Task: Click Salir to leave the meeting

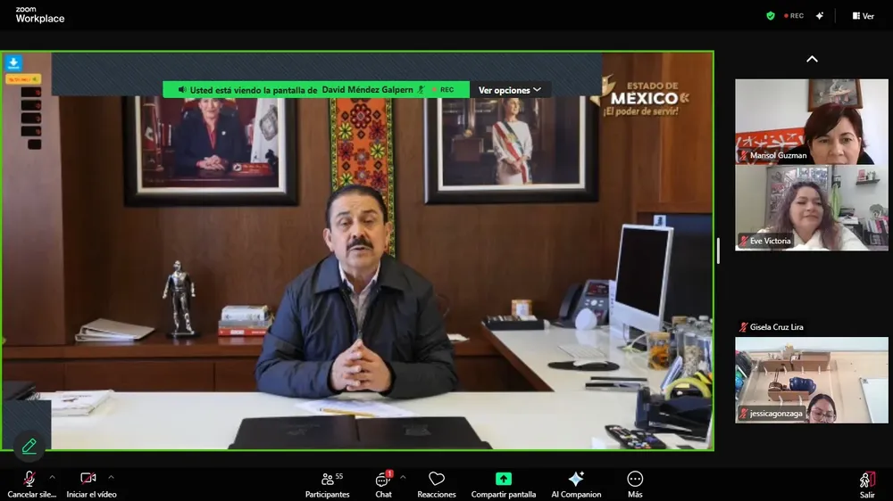Action: click(867, 482)
